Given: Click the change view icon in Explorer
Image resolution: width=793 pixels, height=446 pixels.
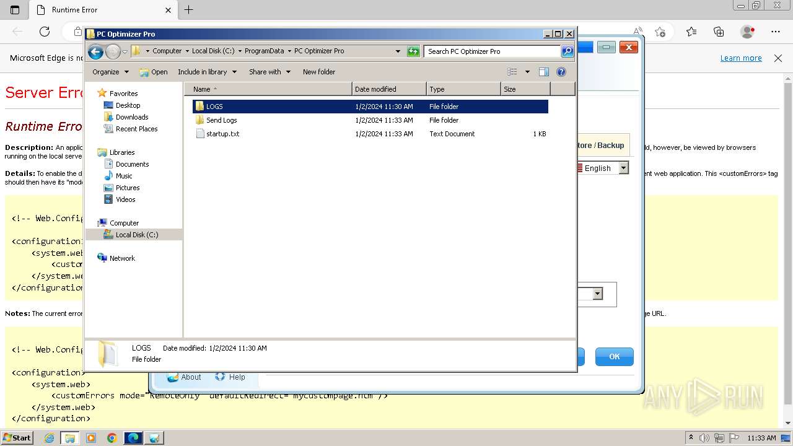Looking at the screenshot, I should 512,72.
